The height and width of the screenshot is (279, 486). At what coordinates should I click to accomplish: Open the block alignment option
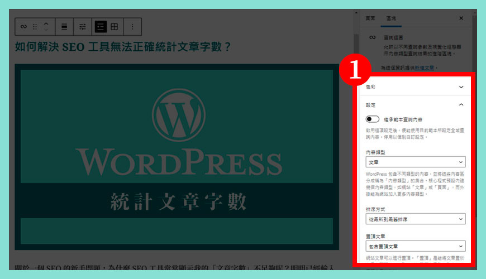coord(64,27)
